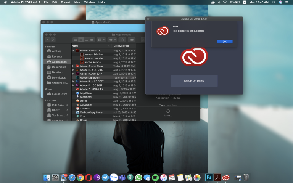Expand the Adobe Cr...ive Cloud folder

73,66
